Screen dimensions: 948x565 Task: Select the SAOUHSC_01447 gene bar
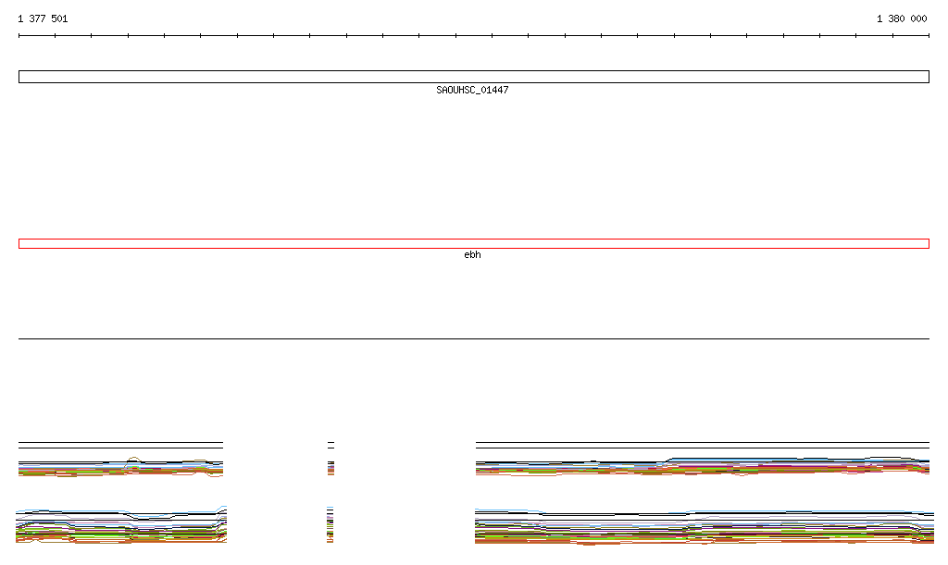tap(474, 77)
